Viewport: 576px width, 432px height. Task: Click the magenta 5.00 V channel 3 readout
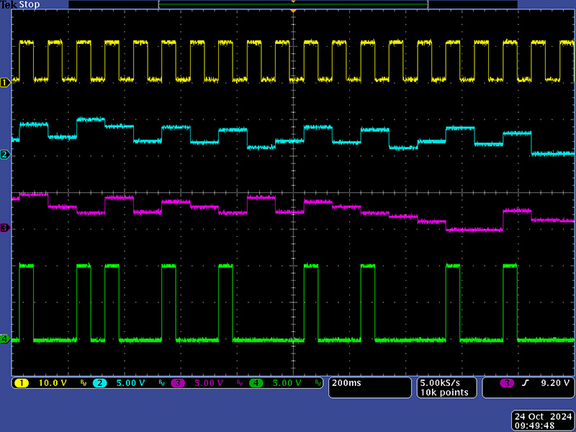tap(210, 383)
